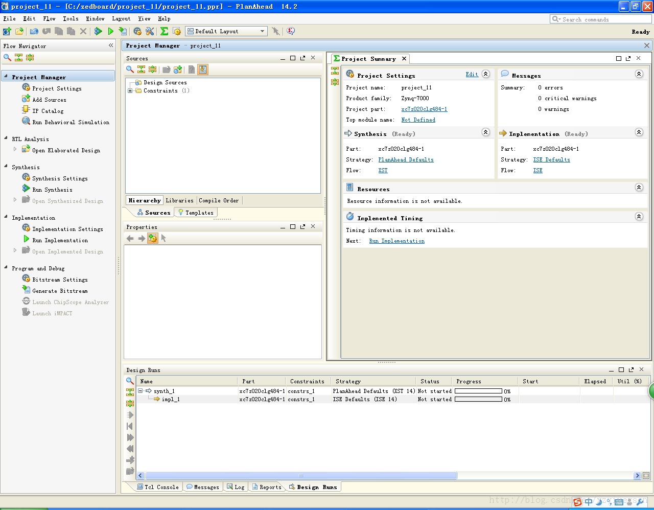This screenshot has height=510, width=654.
Task: Click Run Implementation in Flow Navigator
Action: pos(60,240)
